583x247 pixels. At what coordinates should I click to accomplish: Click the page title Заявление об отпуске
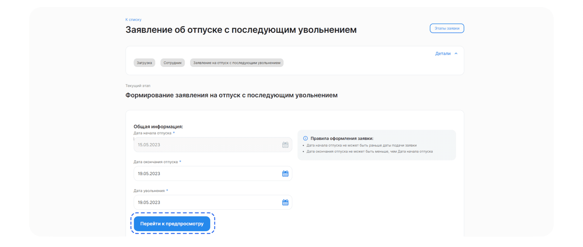[x=241, y=30]
